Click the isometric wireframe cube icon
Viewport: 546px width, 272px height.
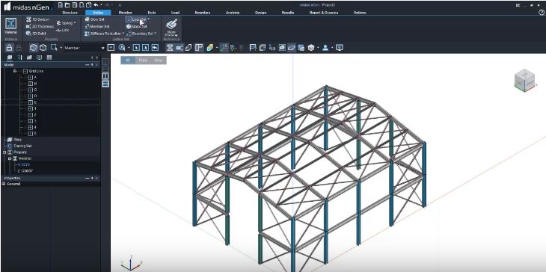[x=34, y=48]
